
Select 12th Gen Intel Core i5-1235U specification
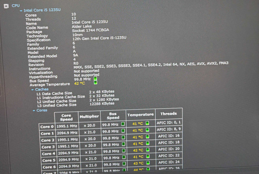point(99,38)
